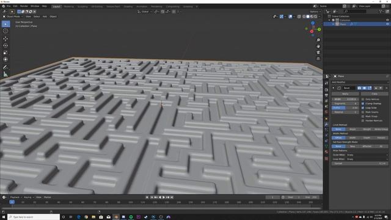
Task: Toggle the Mark Seams checkbox
Action: click(x=363, y=112)
